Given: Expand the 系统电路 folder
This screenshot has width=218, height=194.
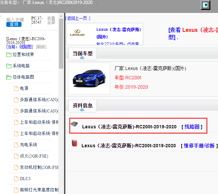Looking at the screenshot, I should pyautogui.click(x=21, y=66).
